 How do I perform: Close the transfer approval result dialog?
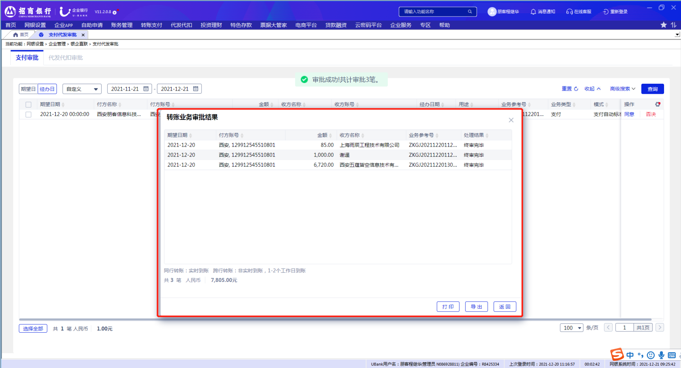(x=511, y=120)
